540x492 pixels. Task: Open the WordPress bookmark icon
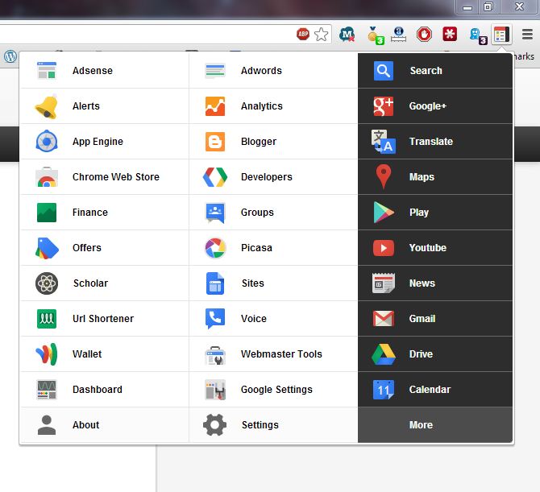[x=10, y=56]
